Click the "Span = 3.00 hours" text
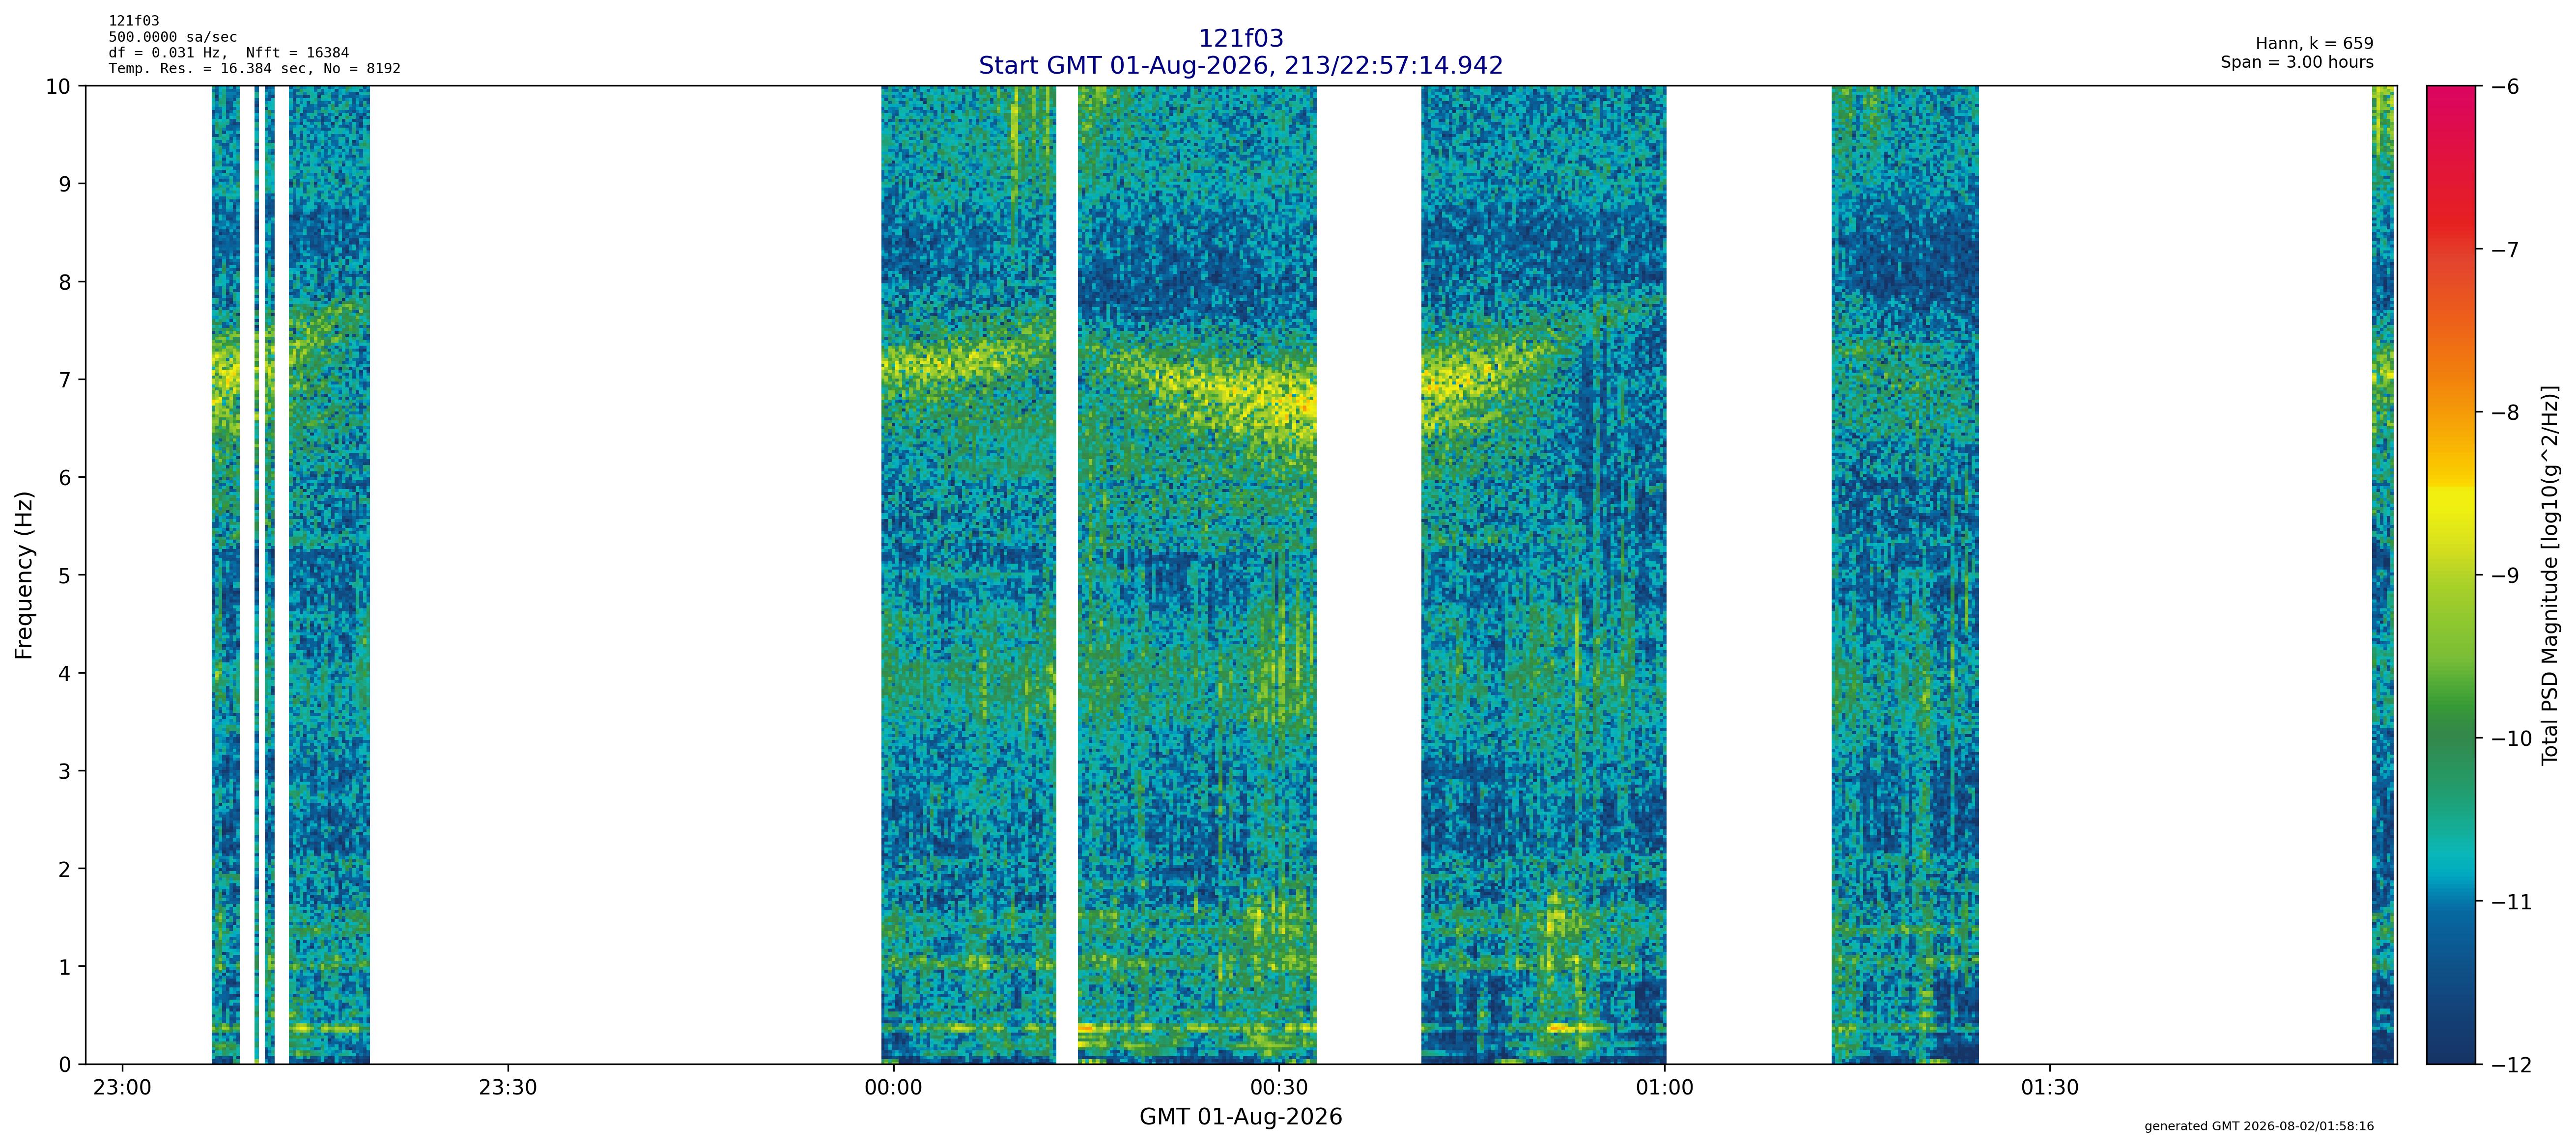The height and width of the screenshot is (1147, 2576). (2297, 62)
